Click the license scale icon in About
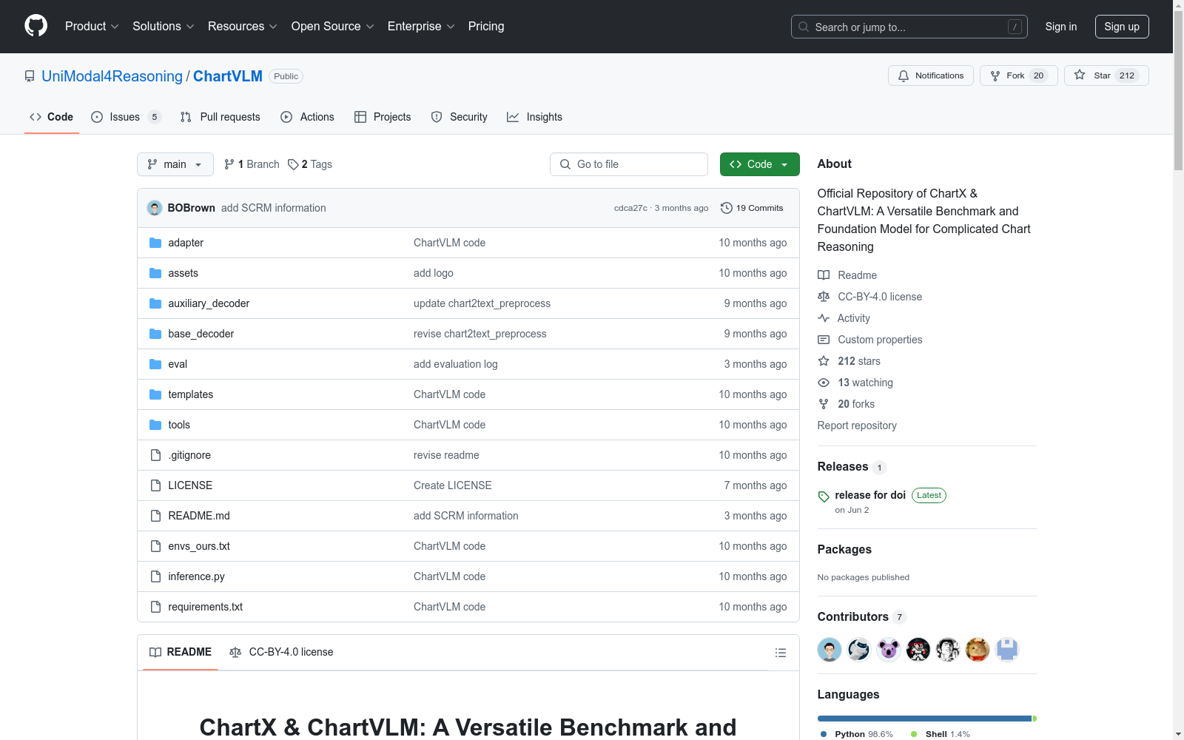This screenshot has height=740, width=1184. click(x=824, y=297)
